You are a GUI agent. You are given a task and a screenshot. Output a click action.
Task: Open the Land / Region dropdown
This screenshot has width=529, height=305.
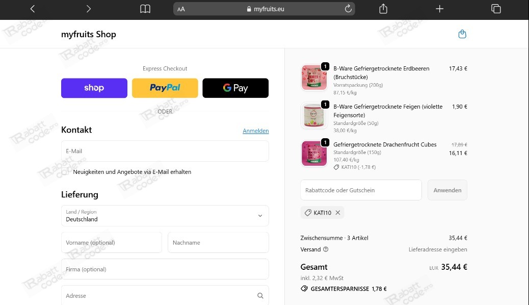click(x=165, y=216)
